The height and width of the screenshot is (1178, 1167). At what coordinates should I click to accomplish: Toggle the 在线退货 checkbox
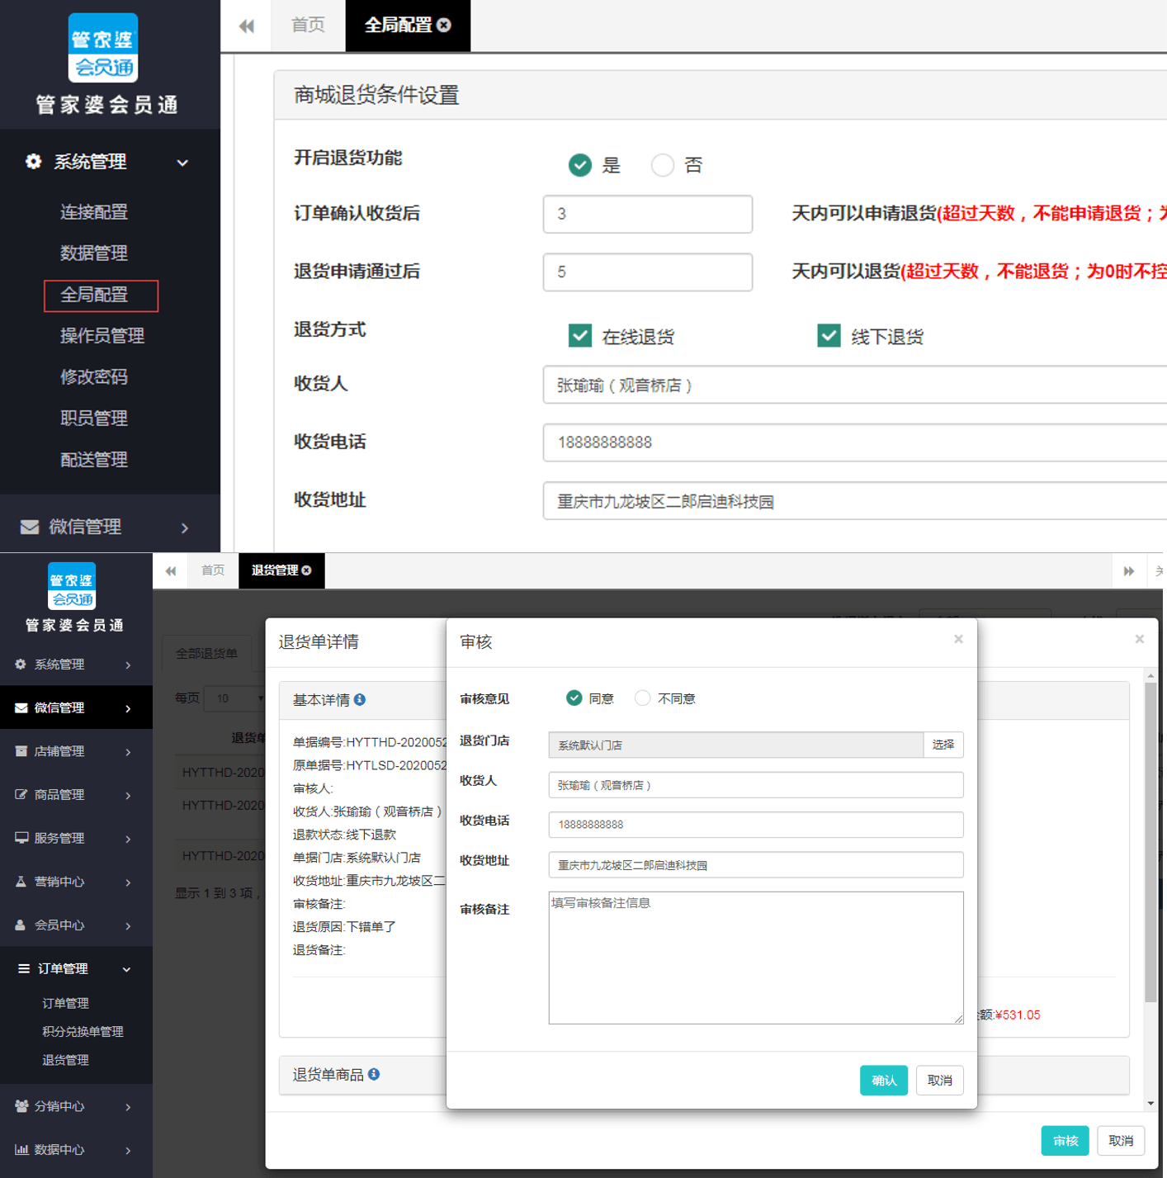click(x=580, y=335)
